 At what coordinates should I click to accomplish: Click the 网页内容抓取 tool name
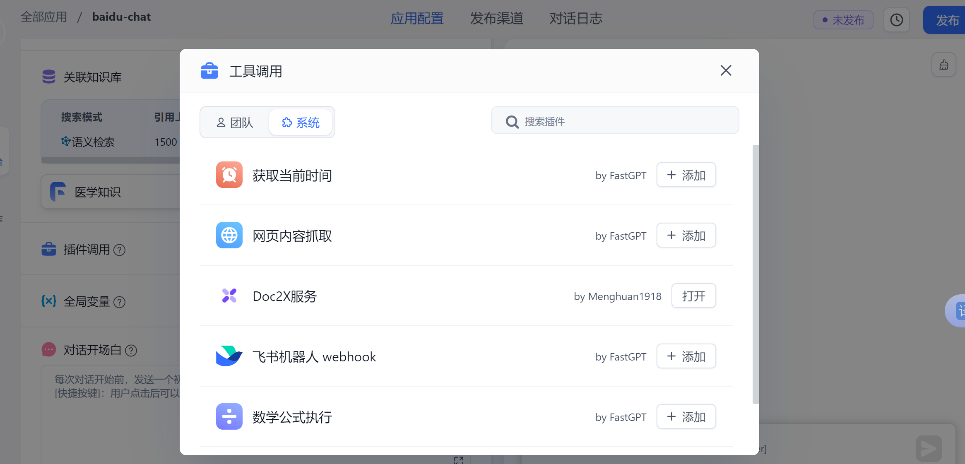point(292,236)
